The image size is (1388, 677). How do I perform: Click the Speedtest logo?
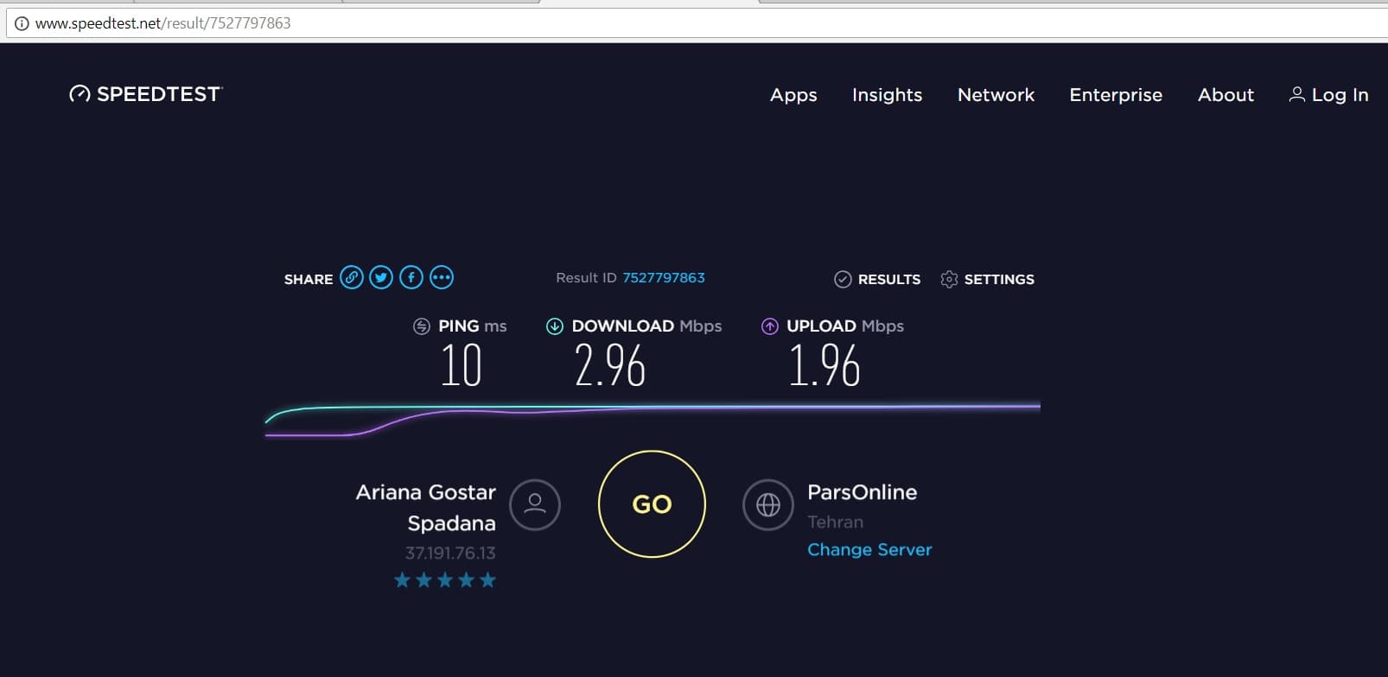[x=146, y=94]
